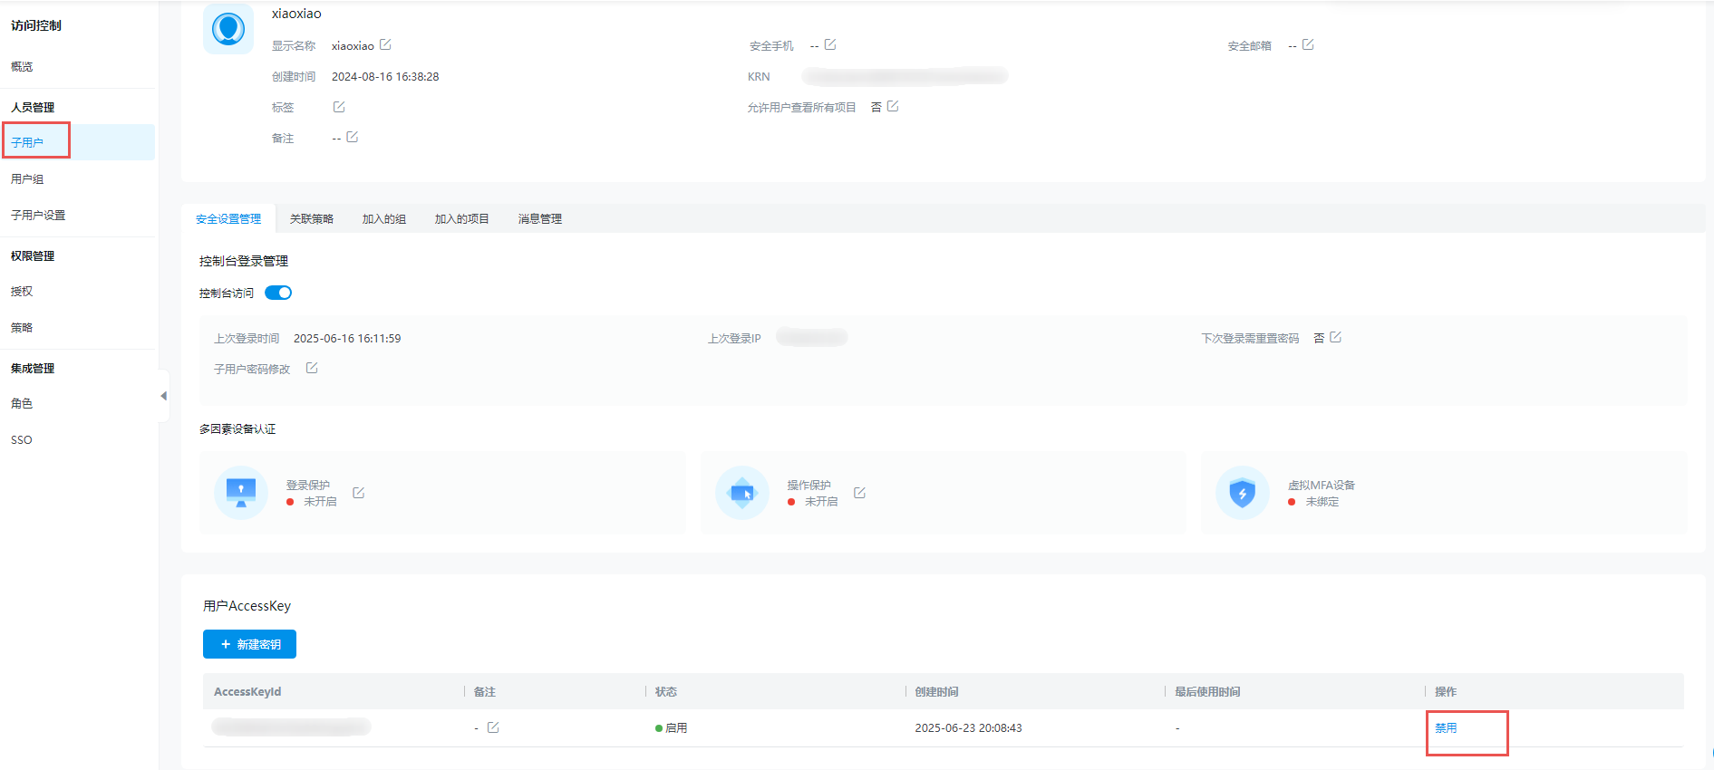The width and height of the screenshot is (1714, 770).
Task: Edit the user tags
Action: [x=339, y=107]
